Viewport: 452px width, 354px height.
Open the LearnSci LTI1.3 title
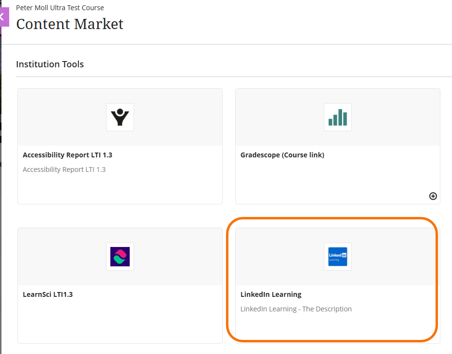pyautogui.click(x=48, y=294)
